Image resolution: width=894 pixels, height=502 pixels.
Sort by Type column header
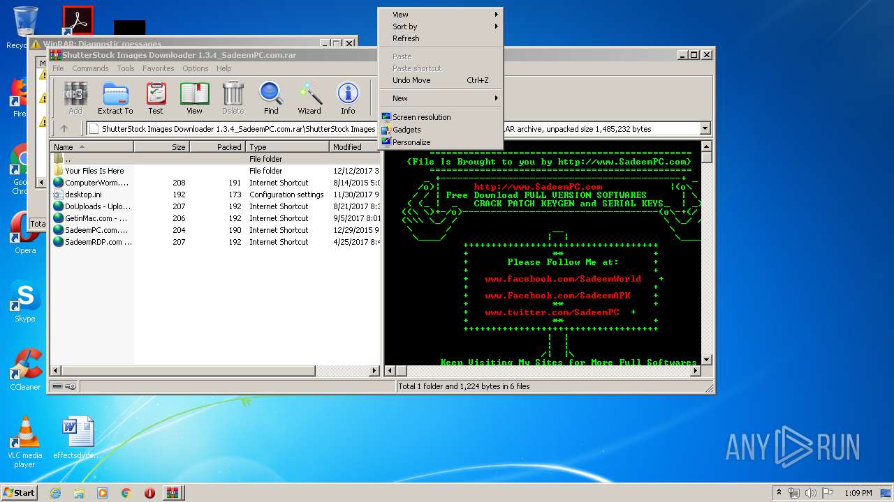point(287,147)
